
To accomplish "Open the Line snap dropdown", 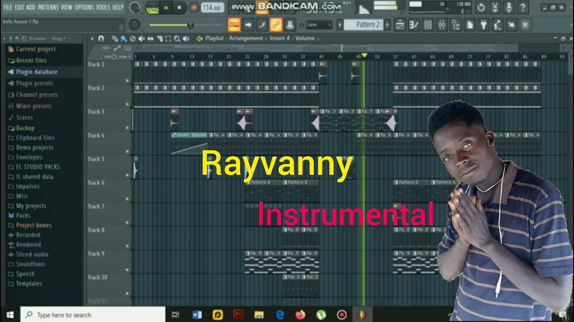I will [319, 25].
